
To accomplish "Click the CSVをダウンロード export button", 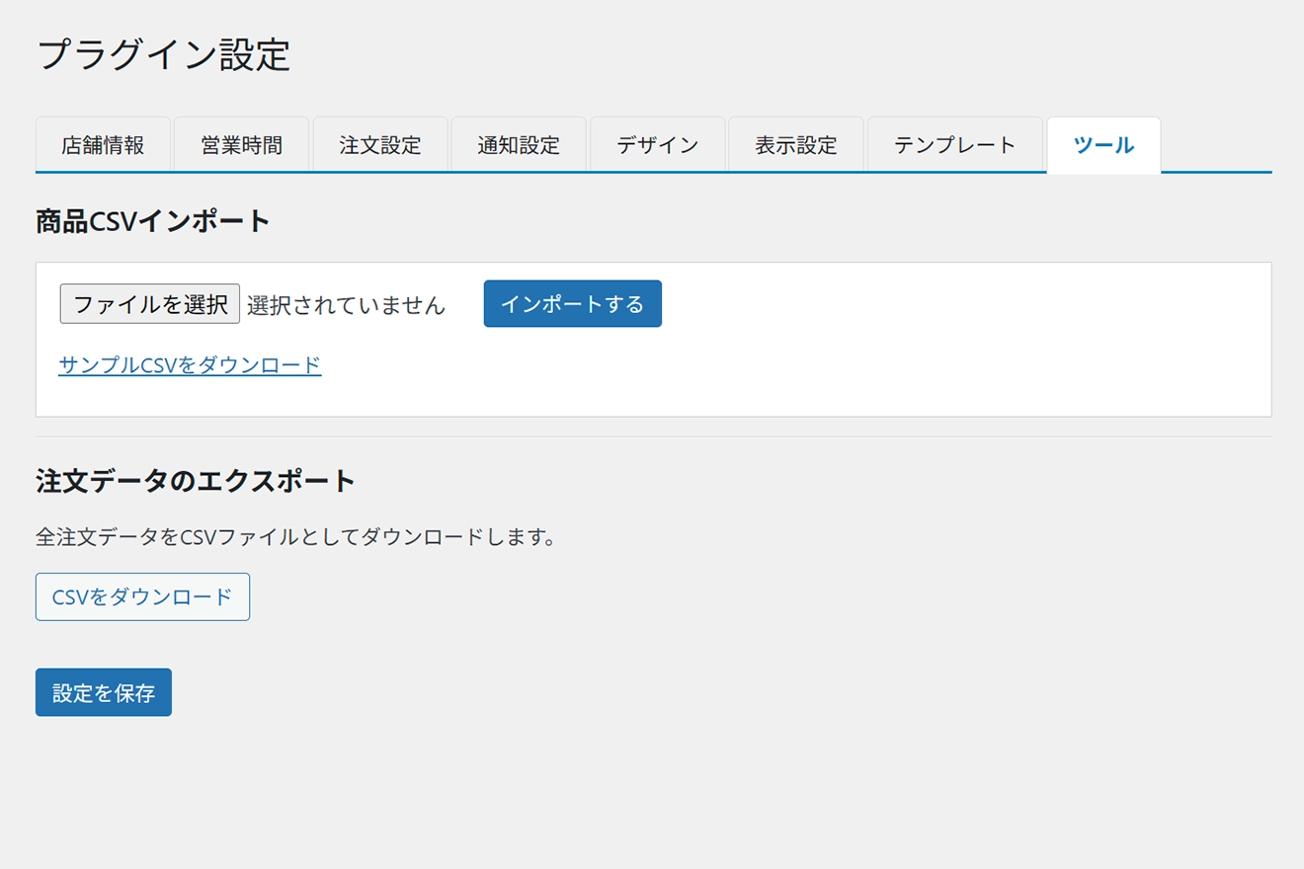I will [142, 596].
